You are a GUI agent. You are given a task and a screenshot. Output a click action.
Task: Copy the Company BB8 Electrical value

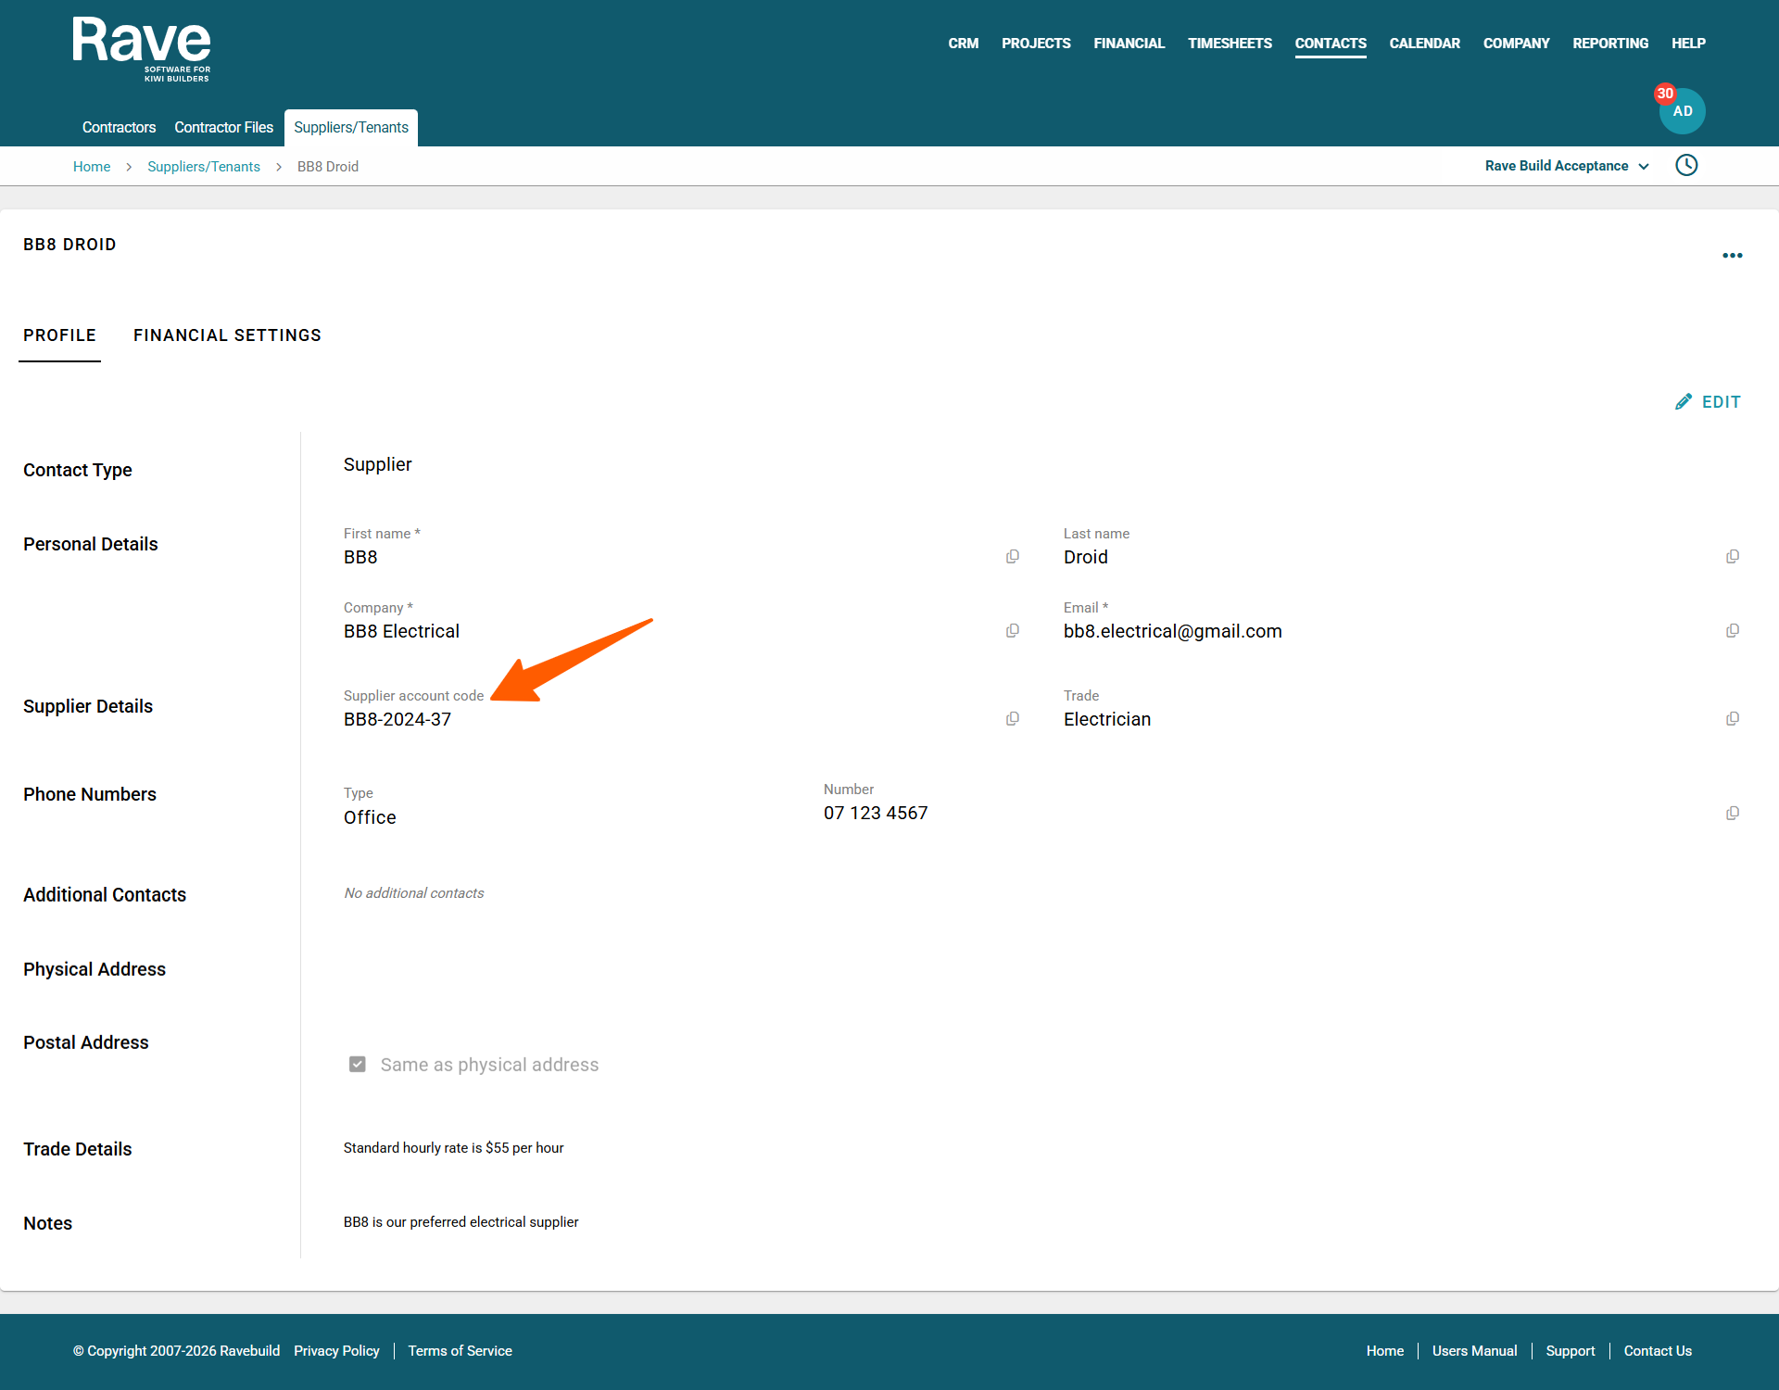[1013, 631]
